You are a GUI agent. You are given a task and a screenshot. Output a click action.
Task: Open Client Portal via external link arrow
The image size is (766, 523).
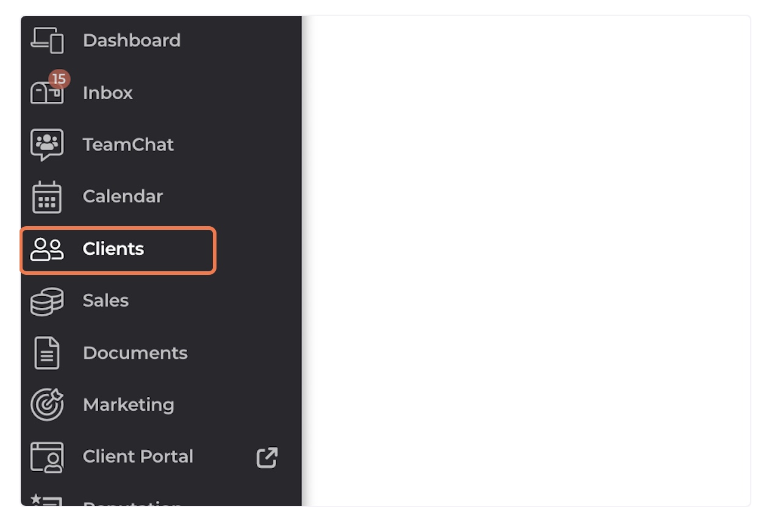pos(267,457)
